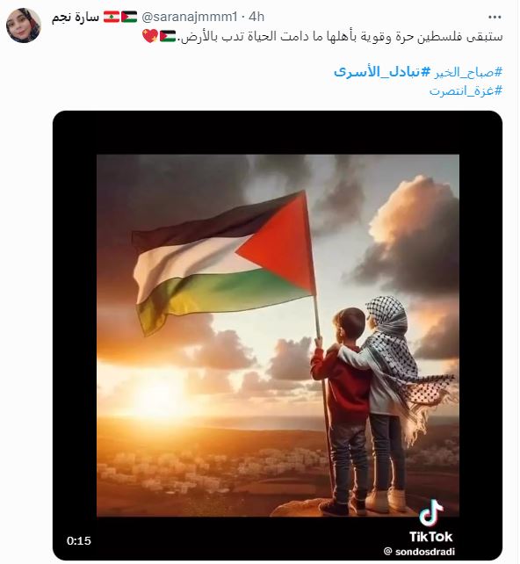The width and height of the screenshot is (520, 564).
Task: Open the 4h timestamp link
Action: pyautogui.click(x=256, y=17)
